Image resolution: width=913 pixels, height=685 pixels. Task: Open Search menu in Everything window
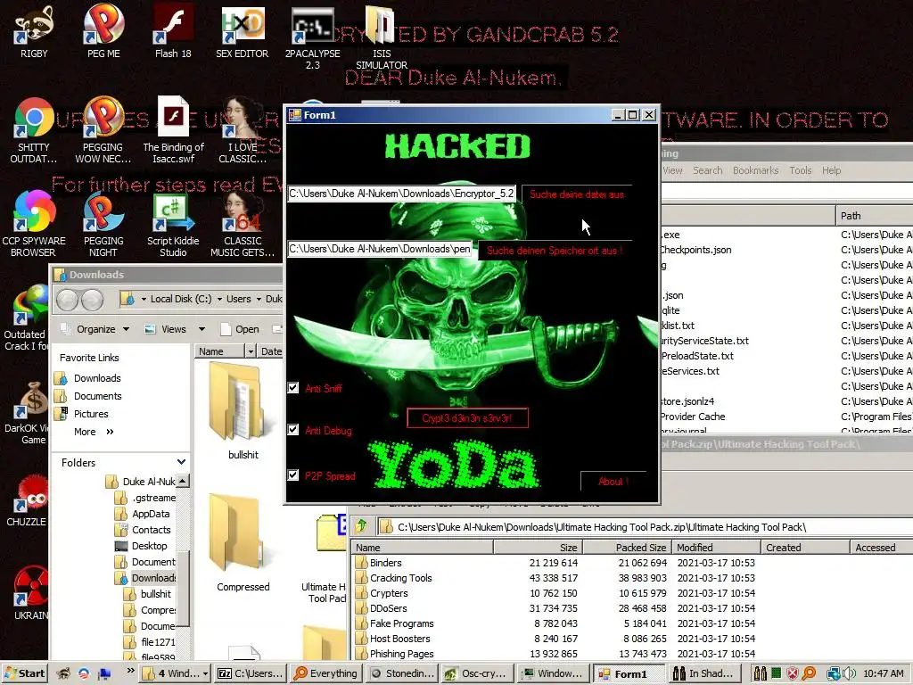[x=707, y=170]
